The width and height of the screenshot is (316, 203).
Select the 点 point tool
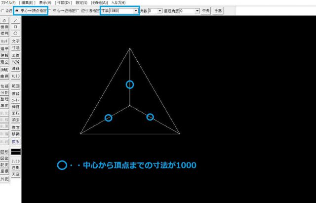pos(4,20)
